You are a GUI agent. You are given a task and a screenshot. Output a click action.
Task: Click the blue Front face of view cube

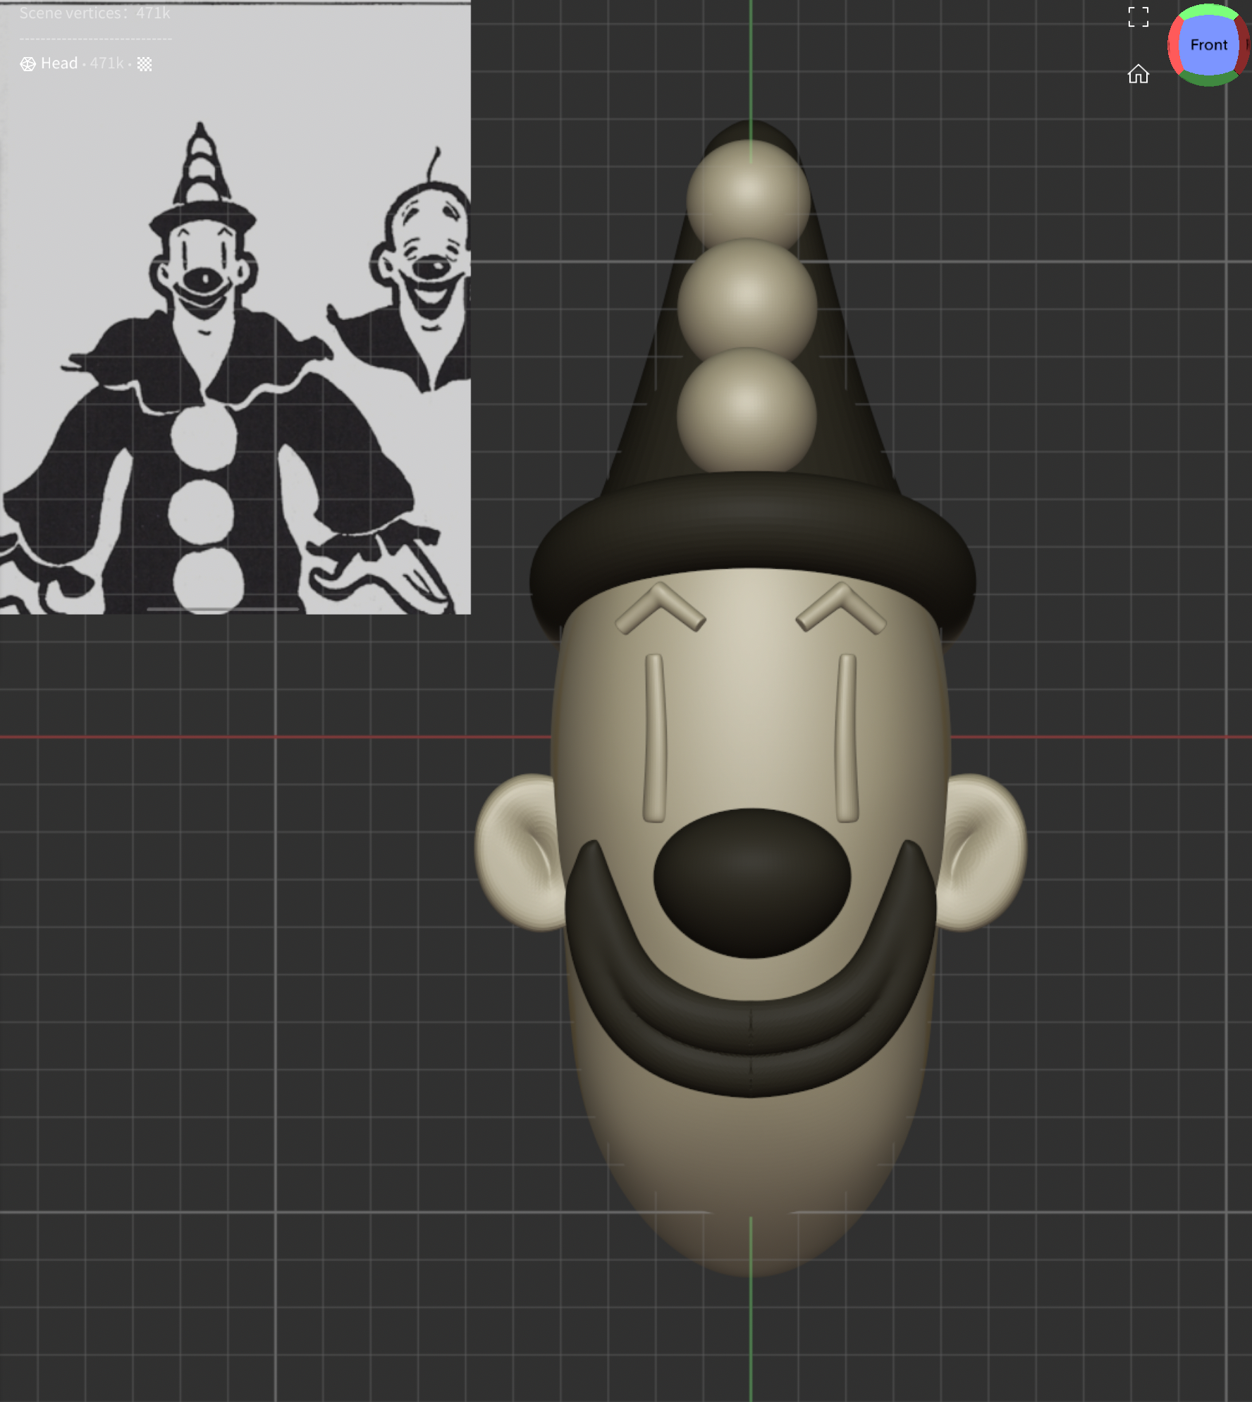pos(1208,45)
